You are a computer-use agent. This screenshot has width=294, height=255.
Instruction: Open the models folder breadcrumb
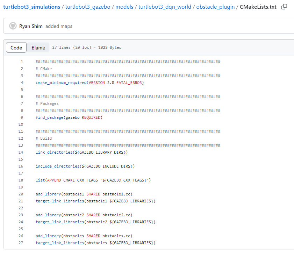pos(124,7)
